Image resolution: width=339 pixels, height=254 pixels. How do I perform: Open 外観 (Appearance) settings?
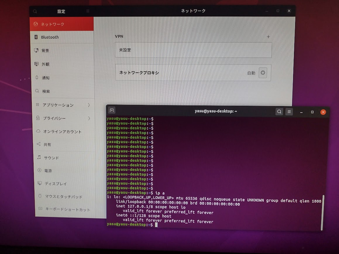tap(63, 64)
